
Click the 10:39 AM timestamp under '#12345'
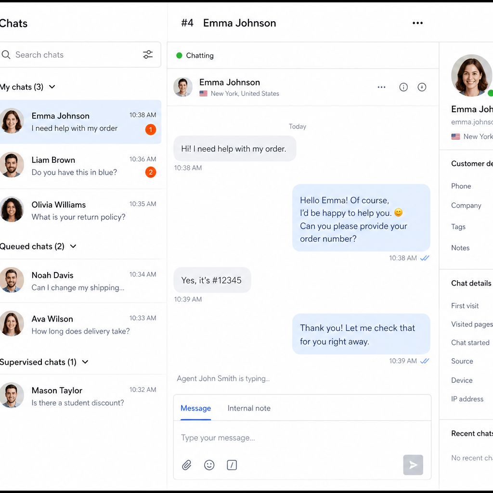[188, 299]
